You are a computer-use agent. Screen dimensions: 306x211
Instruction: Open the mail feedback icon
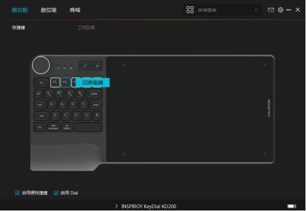click(x=271, y=10)
